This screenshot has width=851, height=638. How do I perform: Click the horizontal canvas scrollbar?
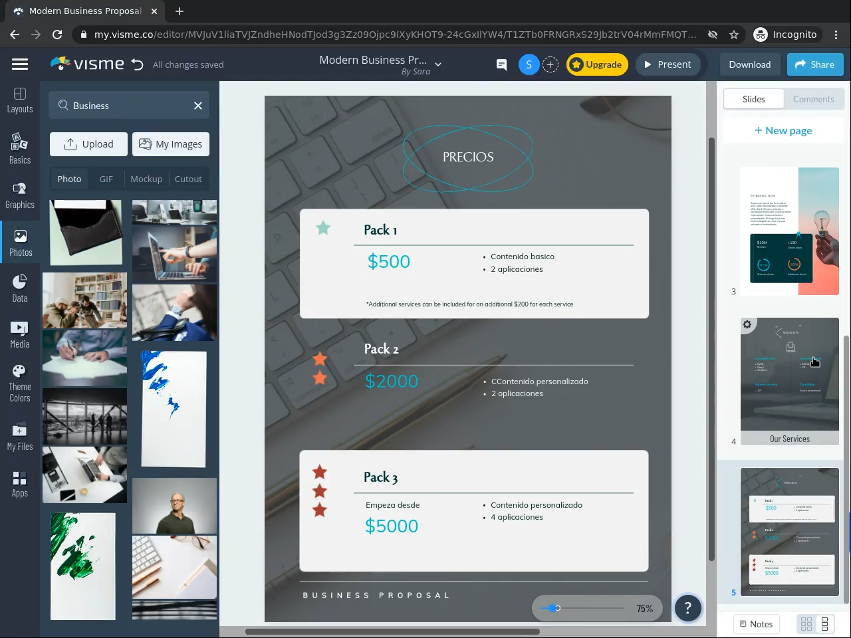tap(392, 631)
